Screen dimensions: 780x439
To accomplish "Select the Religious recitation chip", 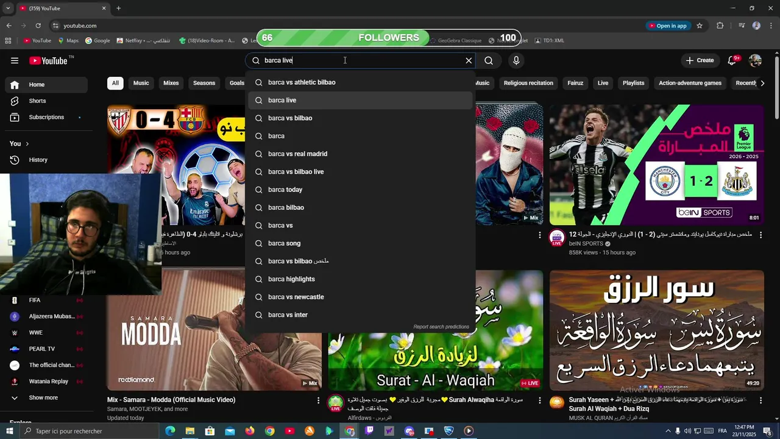I will pyautogui.click(x=528, y=83).
